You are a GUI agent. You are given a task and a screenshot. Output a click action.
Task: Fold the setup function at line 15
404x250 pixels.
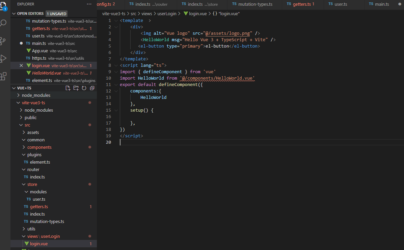coord(116,110)
